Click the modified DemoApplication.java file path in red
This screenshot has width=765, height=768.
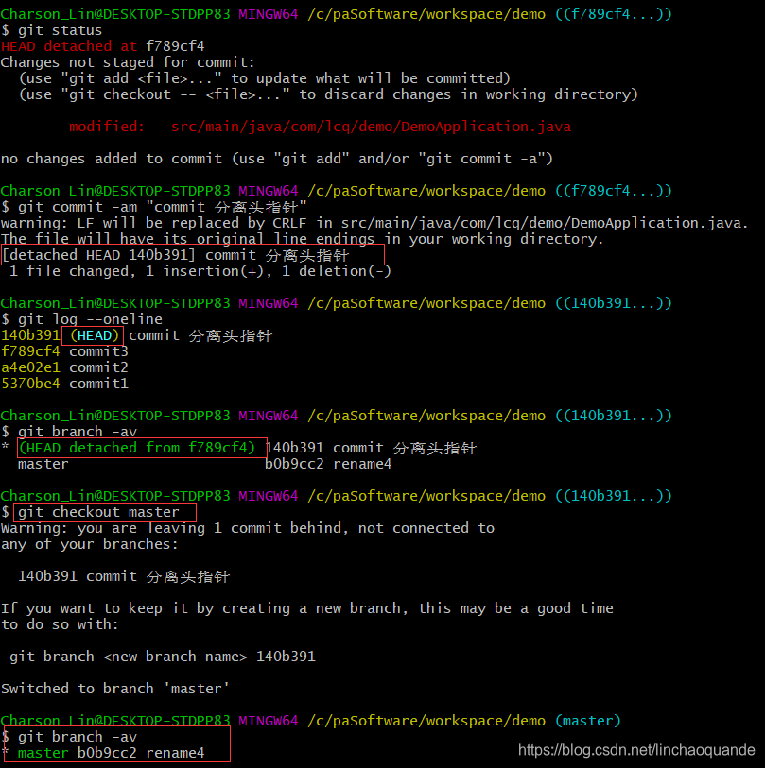372,127
